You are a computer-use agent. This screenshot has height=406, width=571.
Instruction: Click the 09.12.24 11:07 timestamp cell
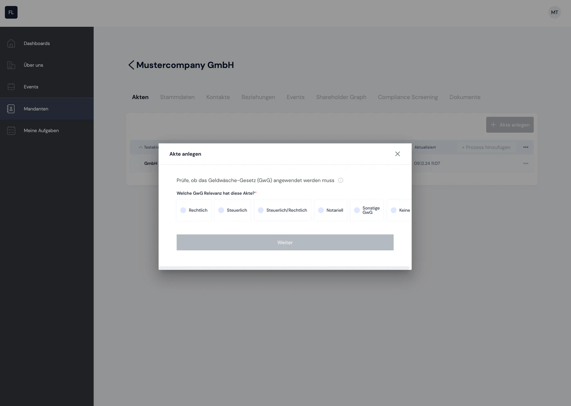coord(427,164)
